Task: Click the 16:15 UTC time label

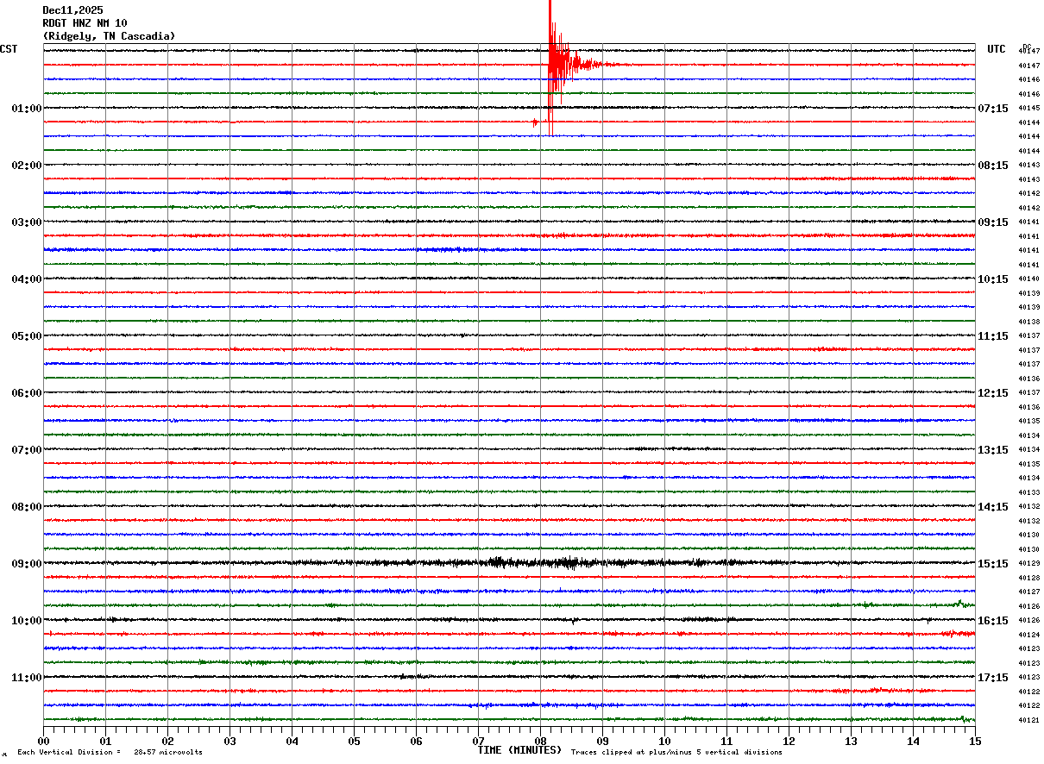Action: pyautogui.click(x=993, y=621)
